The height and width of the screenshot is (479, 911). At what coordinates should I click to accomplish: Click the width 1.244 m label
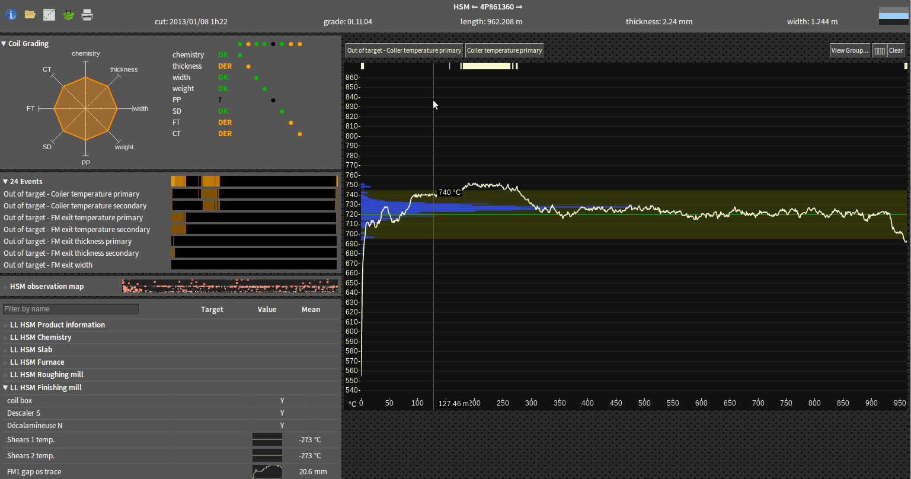[813, 22]
